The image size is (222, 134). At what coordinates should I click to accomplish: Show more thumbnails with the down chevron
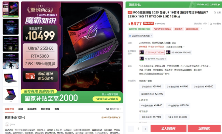[x=11, y=101]
